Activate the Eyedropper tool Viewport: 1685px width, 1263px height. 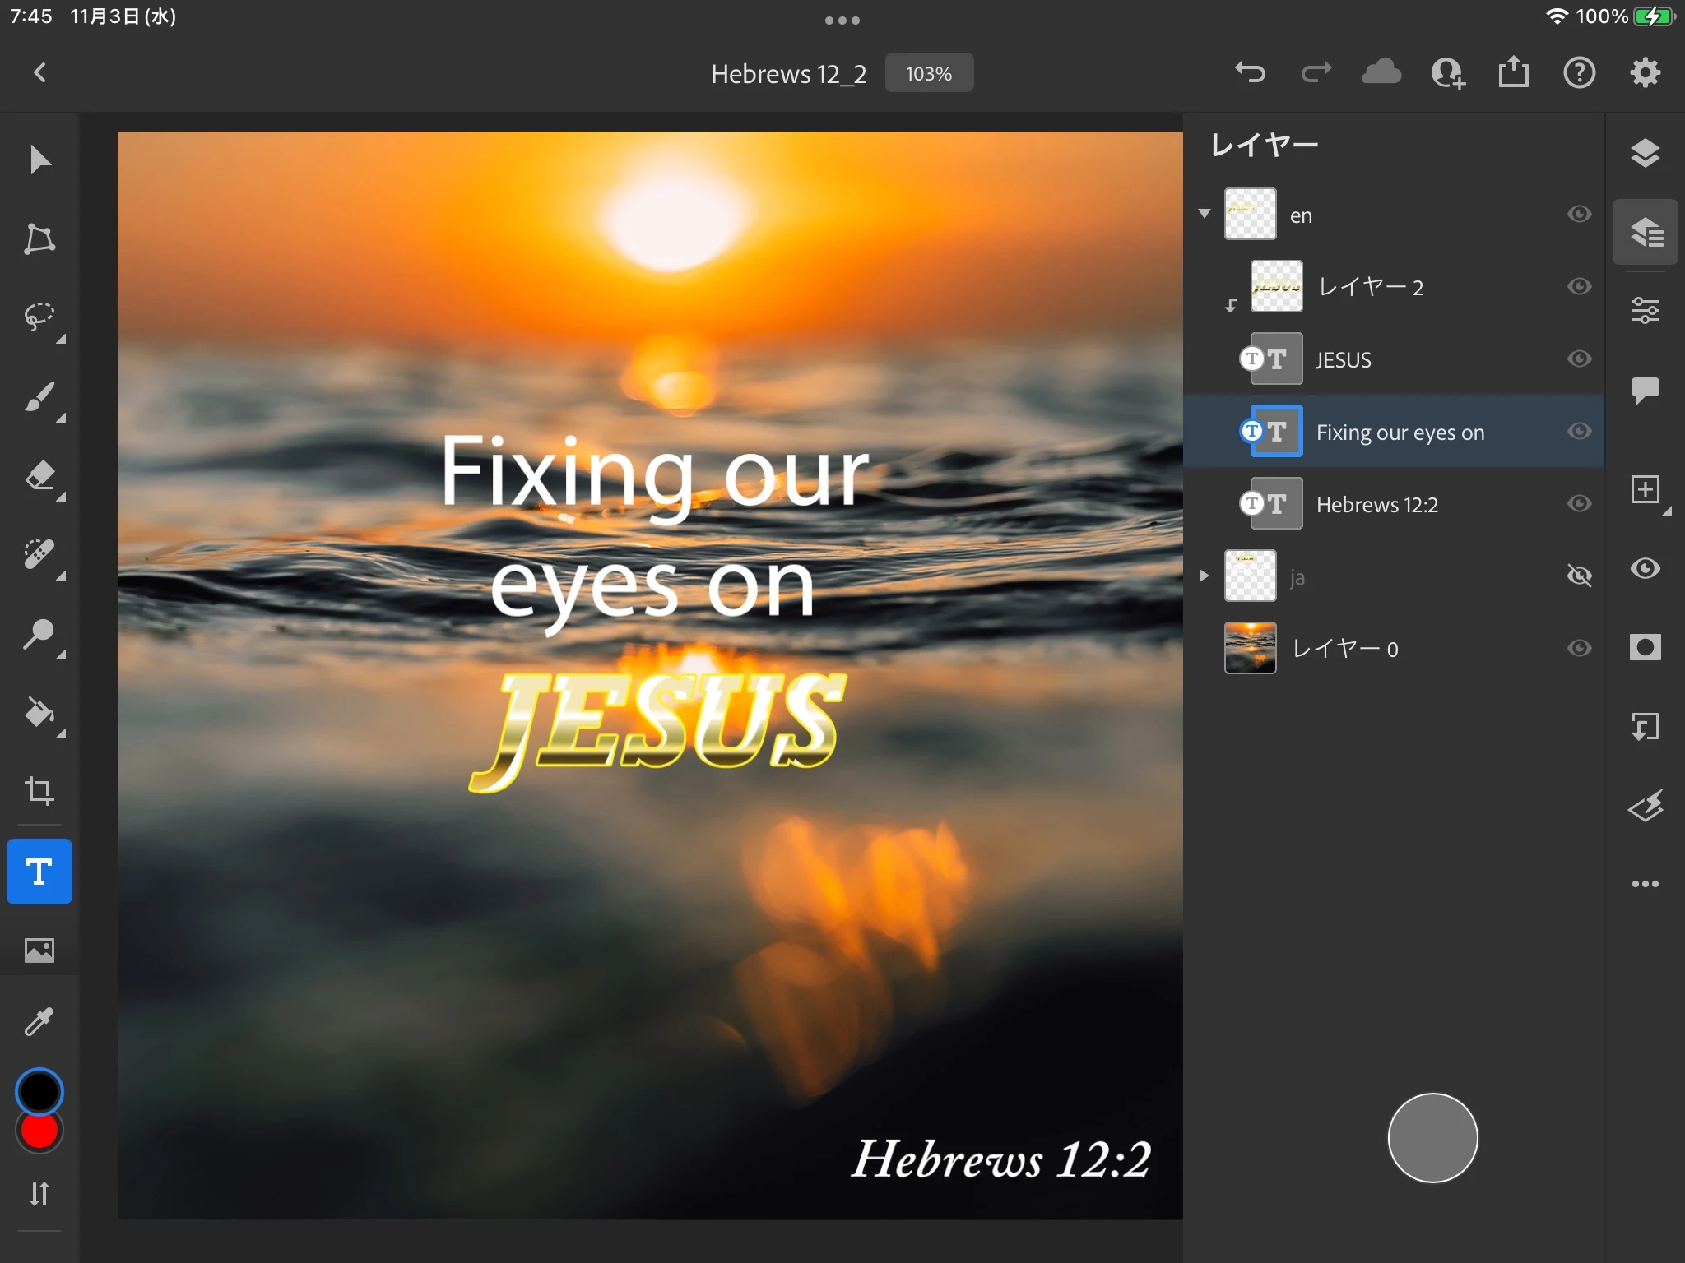pos(39,1021)
